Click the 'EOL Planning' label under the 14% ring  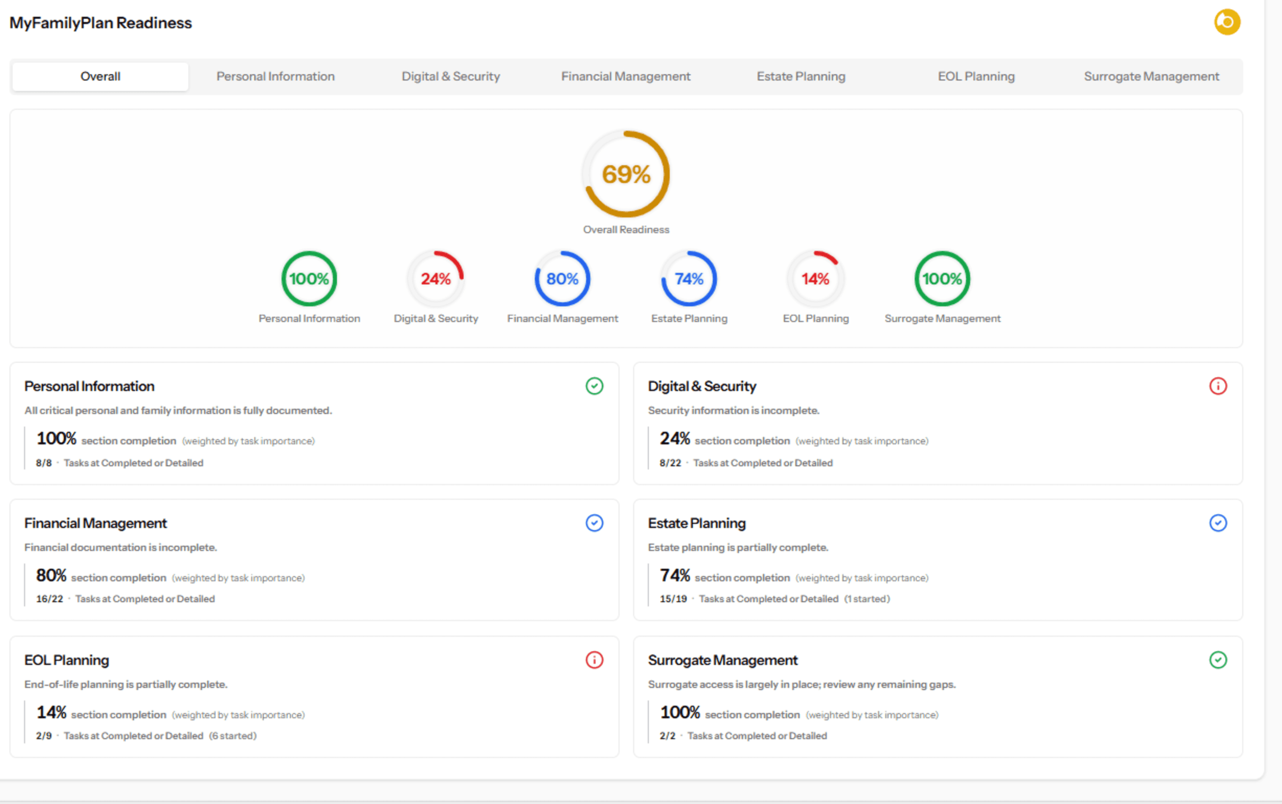816,318
